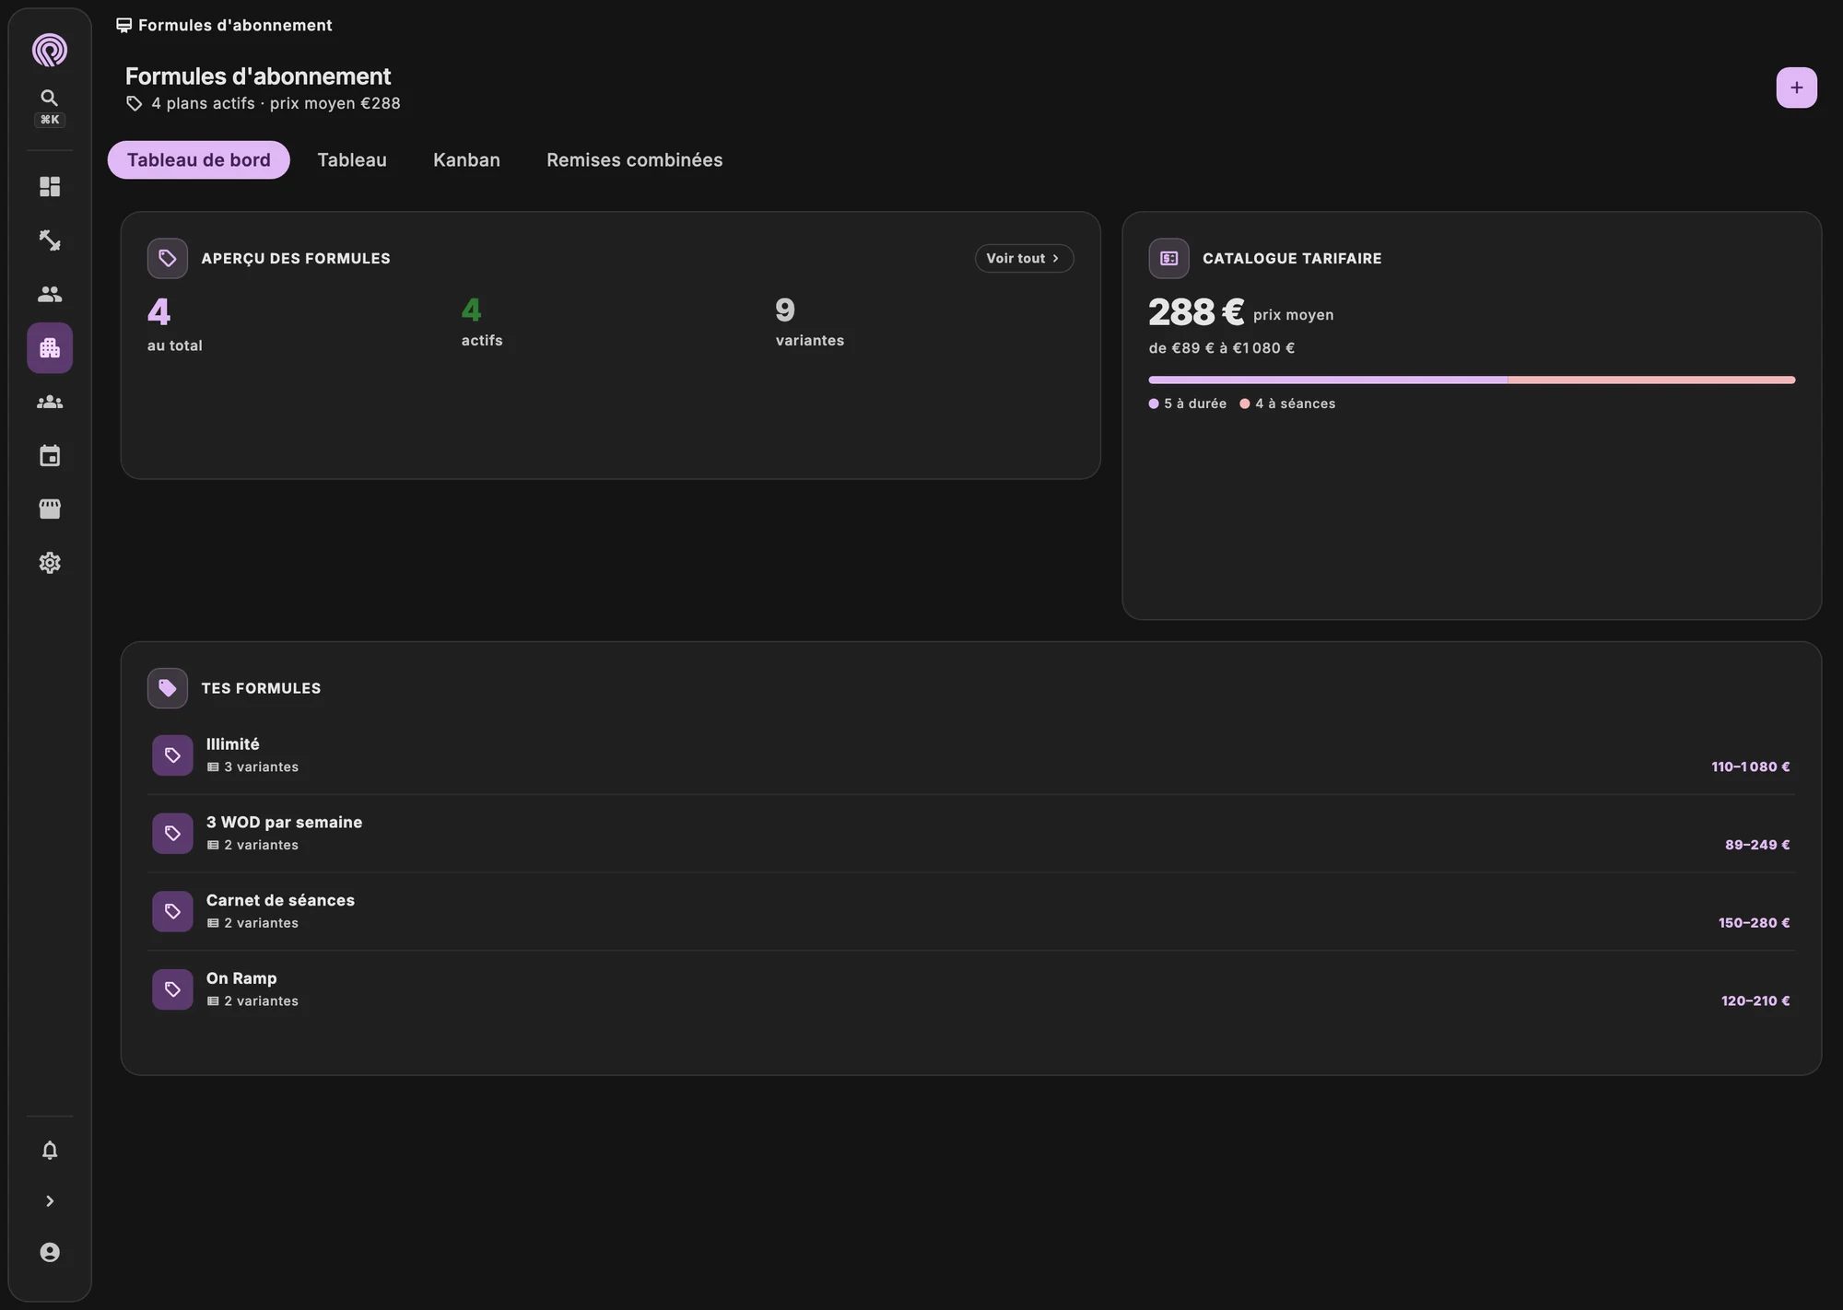
Task: Open the Remises combinées tab
Action: click(635, 160)
